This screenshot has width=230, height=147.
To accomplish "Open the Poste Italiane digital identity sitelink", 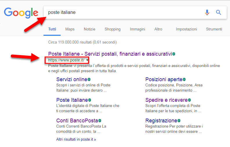I will tap(72, 100).
